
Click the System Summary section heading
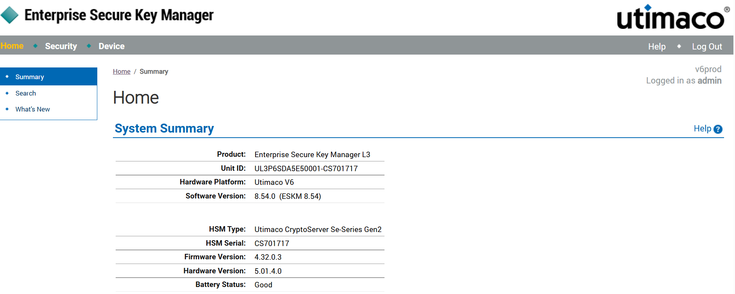coord(164,129)
